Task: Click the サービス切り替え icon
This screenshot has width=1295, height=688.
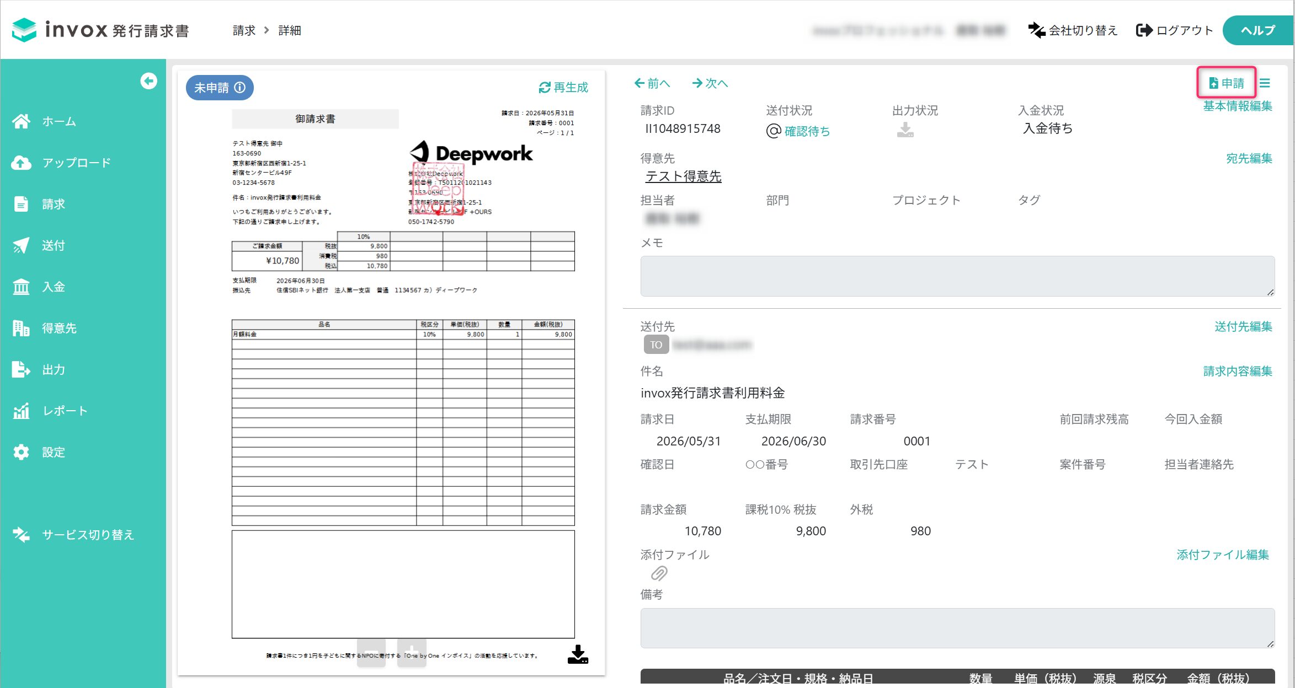Action: 21,535
